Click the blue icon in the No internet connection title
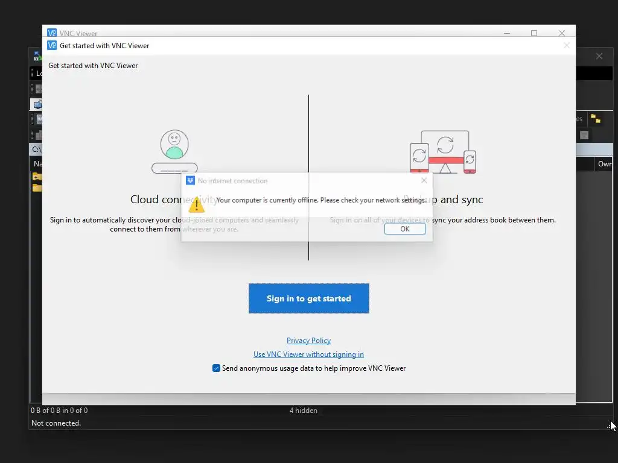618x463 pixels. tap(190, 180)
